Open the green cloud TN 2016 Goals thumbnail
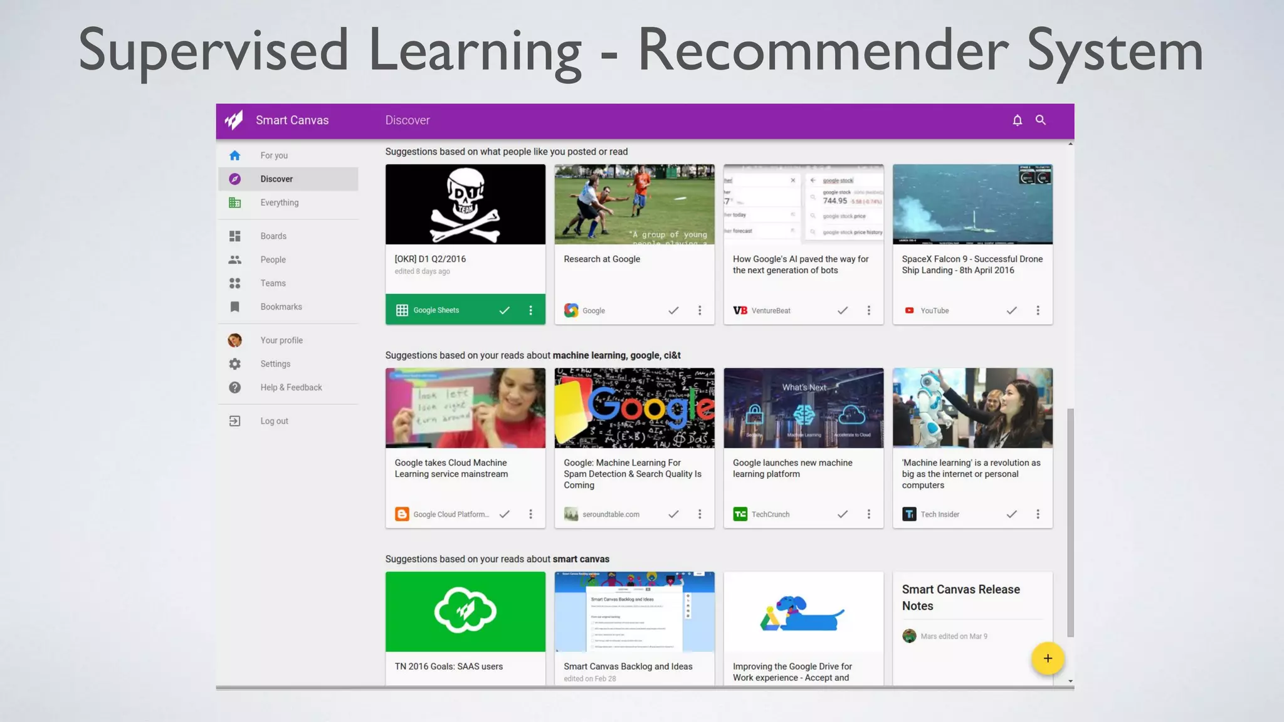This screenshot has height=722, width=1284. (x=465, y=612)
